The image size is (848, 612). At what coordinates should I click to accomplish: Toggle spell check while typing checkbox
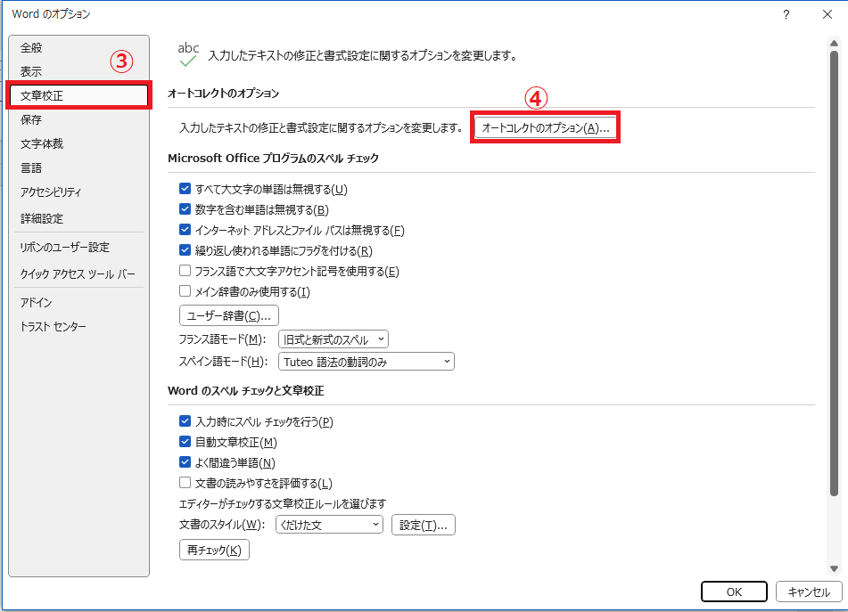[x=185, y=421]
